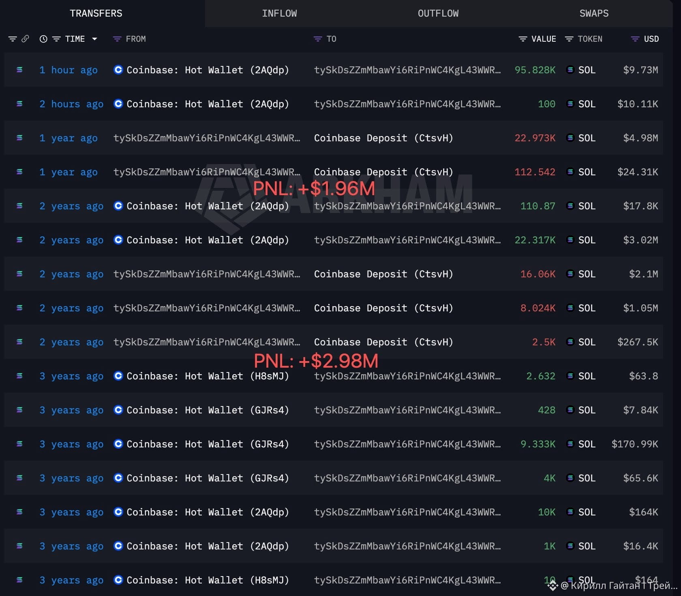Click Coinbase logo in 1 hour ago row
This screenshot has width=681, height=596.
[118, 70]
